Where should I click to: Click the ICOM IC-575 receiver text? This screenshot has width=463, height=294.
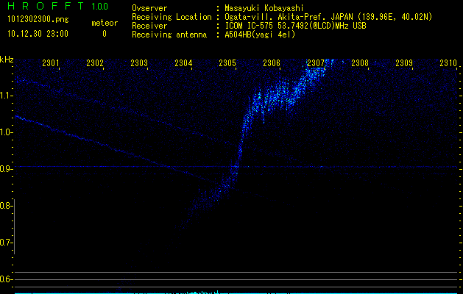[295, 26]
